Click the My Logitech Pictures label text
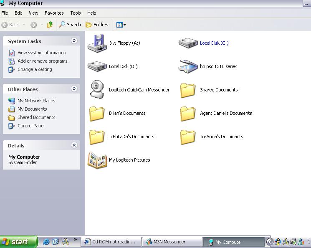This screenshot has height=248, width=311. [129, 160]
